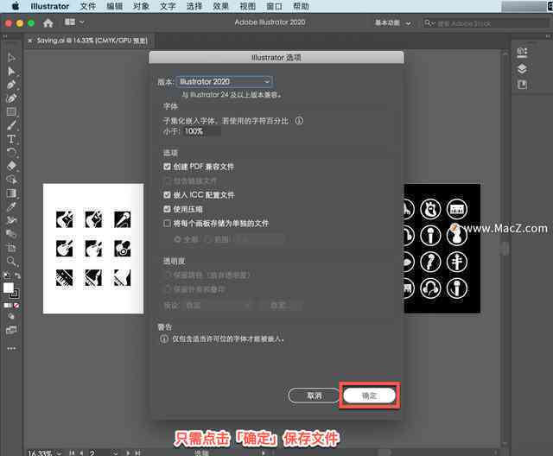Select the Eyedropper tool
This screenshot has height=456, width=553.
pyautogui.click(x=11, y=207)
